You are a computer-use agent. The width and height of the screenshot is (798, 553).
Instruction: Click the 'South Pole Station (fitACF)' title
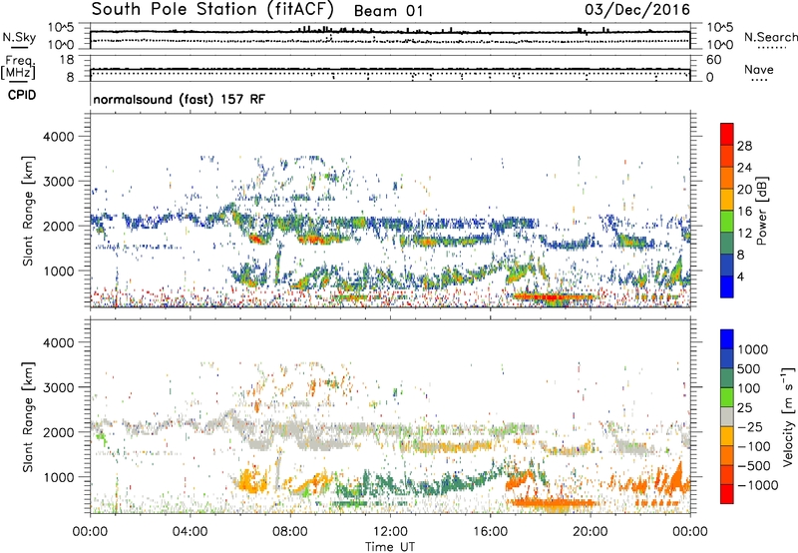[x=212, y=10]
